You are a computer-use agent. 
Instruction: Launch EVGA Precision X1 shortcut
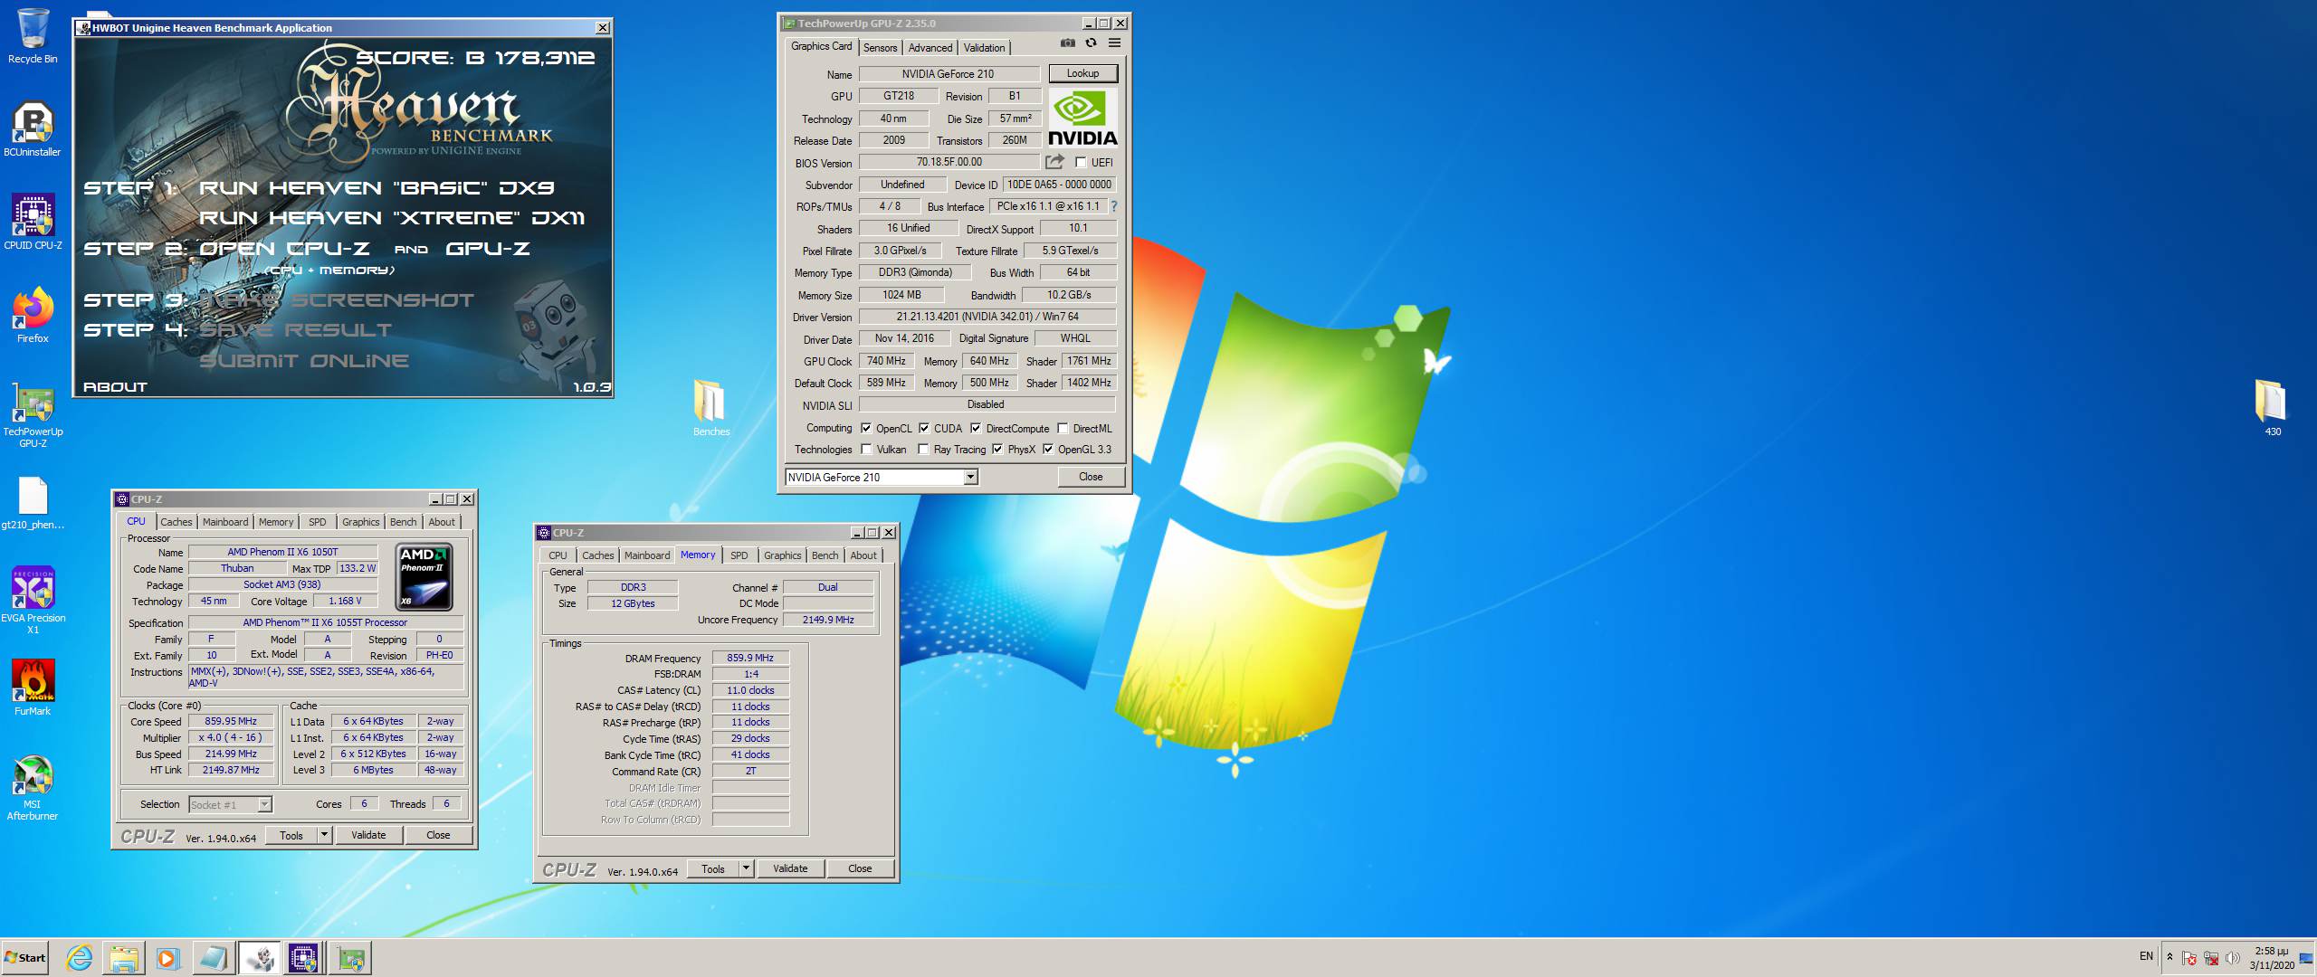(33, 600)
